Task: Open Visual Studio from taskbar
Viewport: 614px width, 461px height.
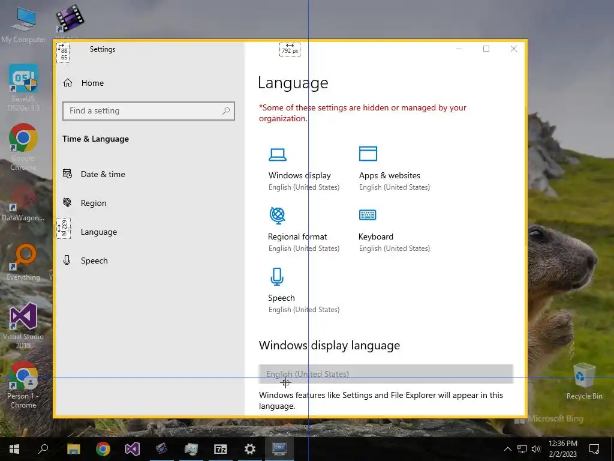Action: coord(133,449)
